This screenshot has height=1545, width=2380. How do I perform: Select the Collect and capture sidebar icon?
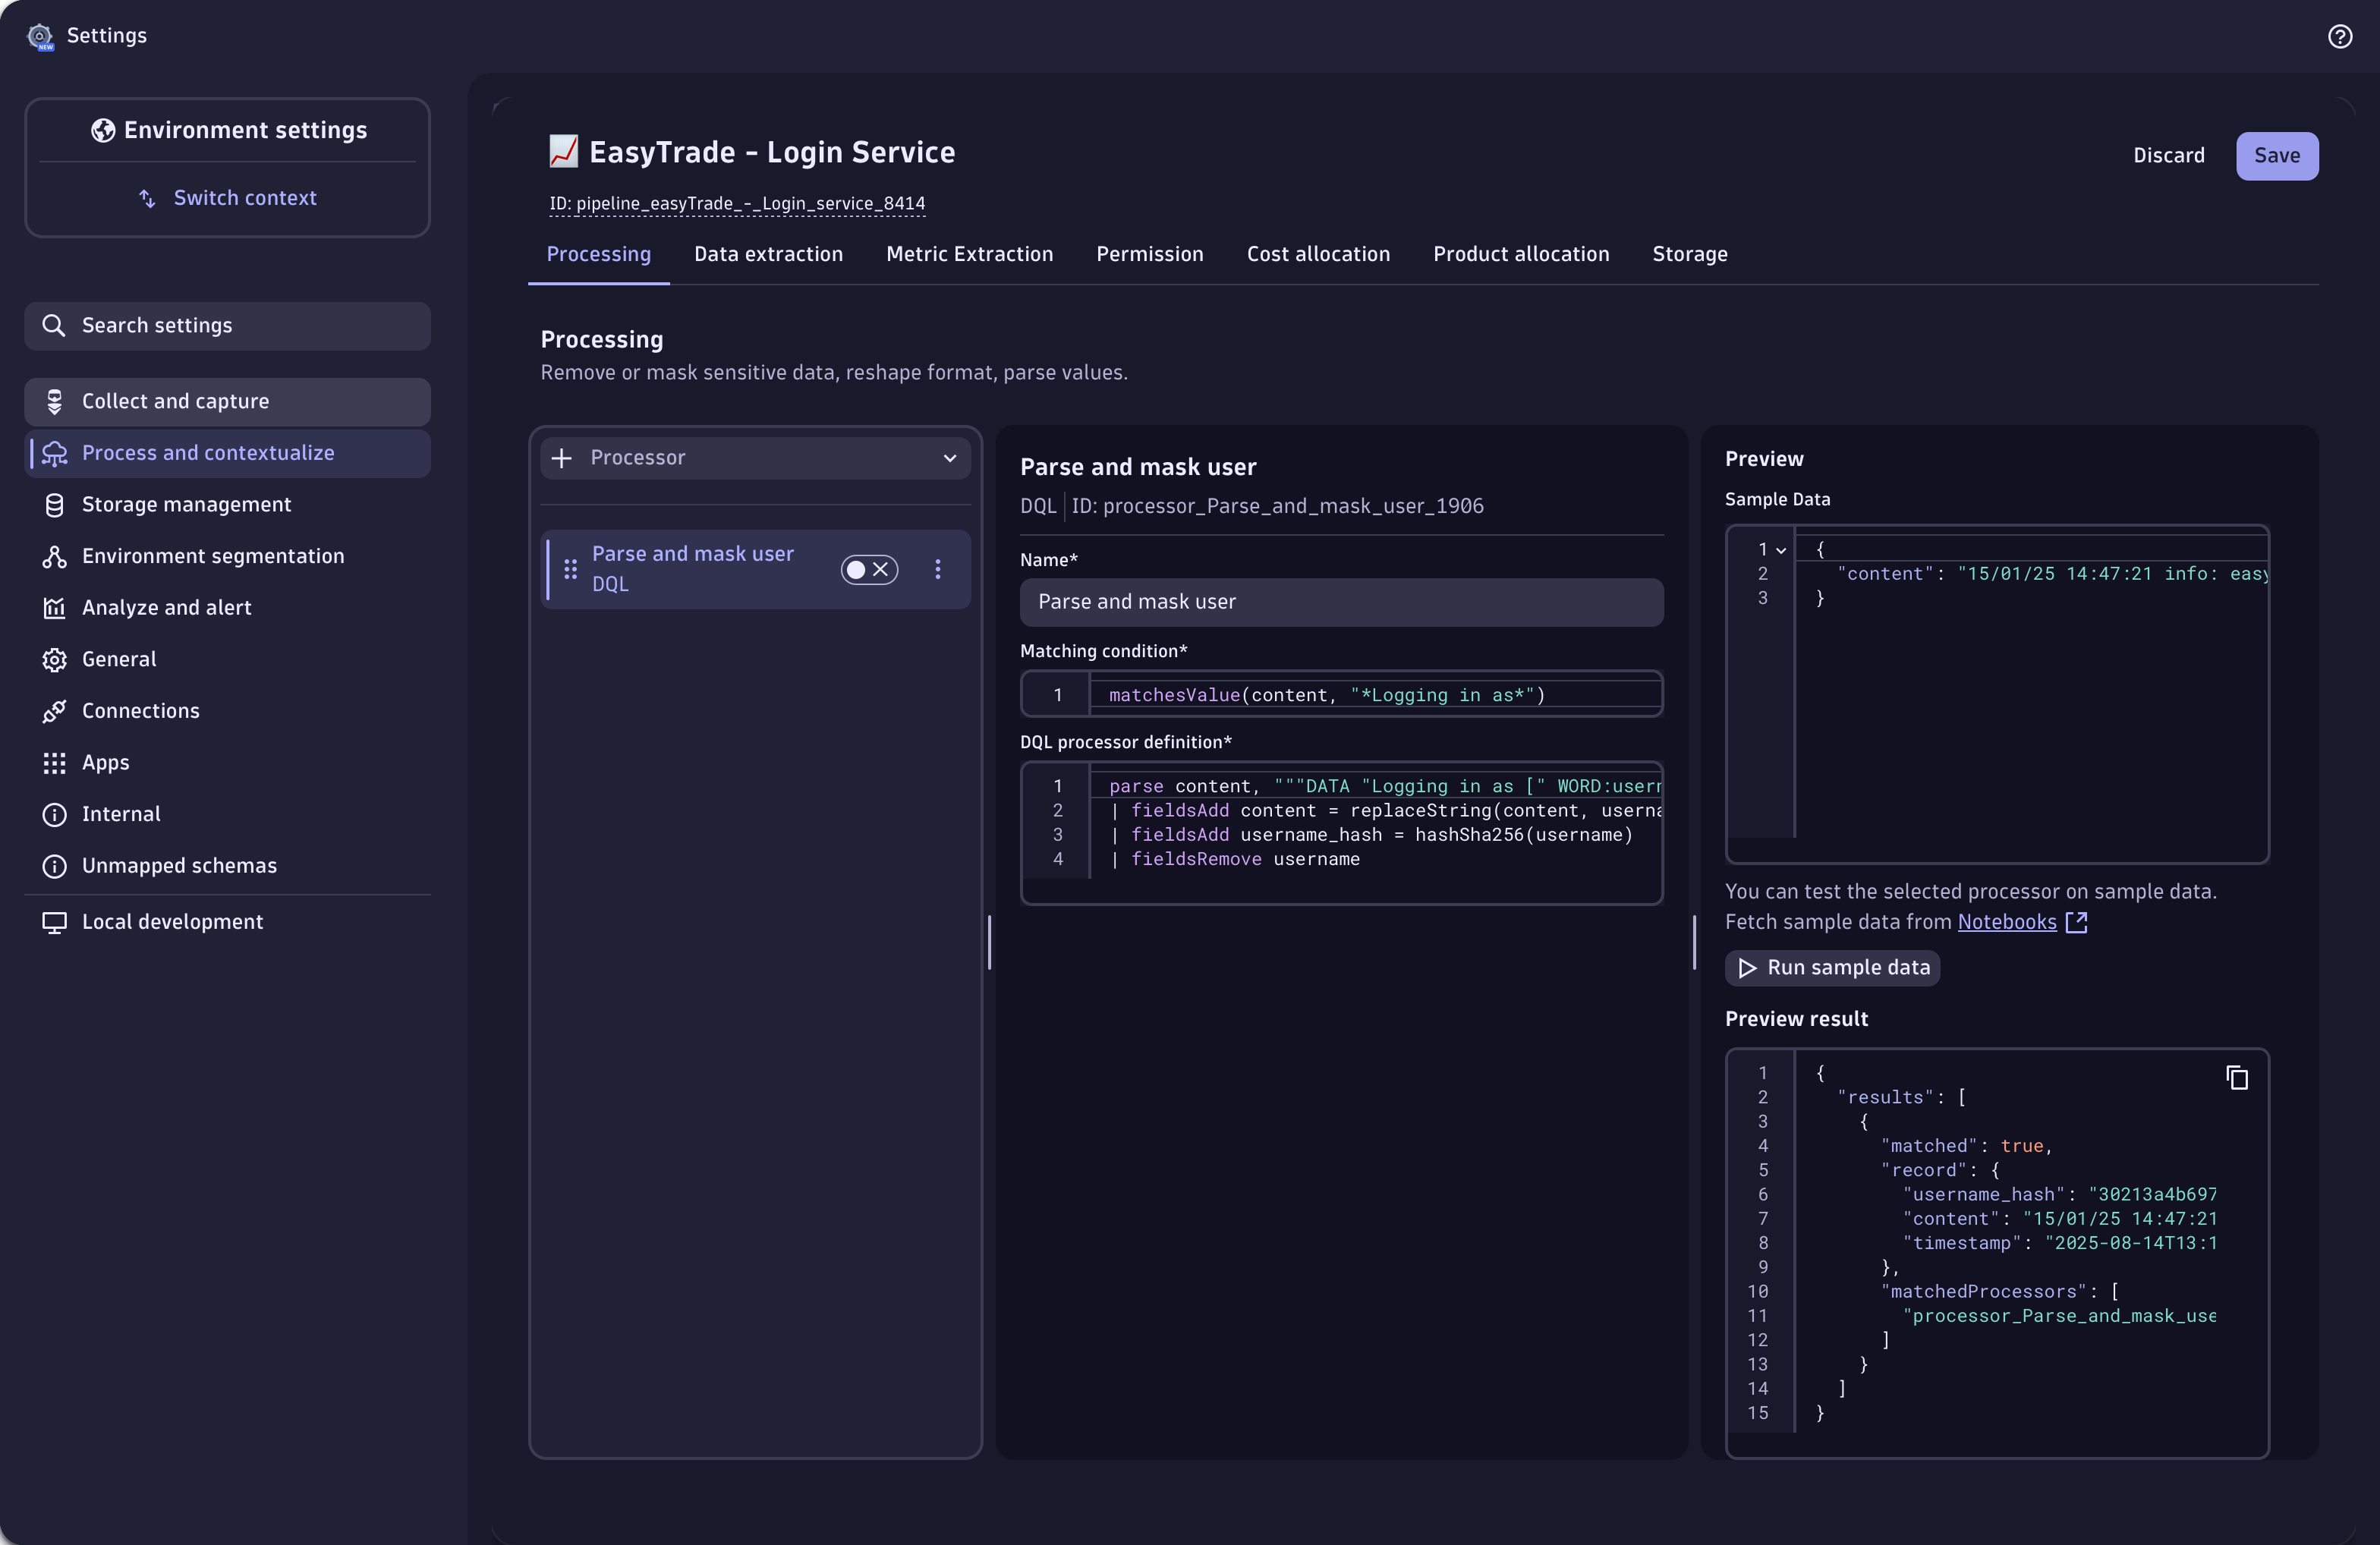(55, 401)
